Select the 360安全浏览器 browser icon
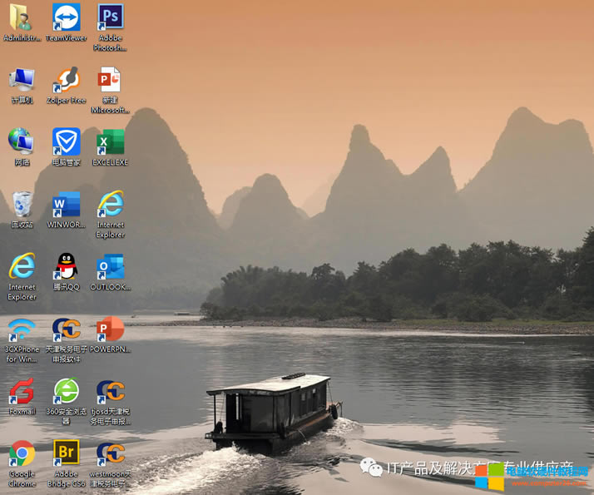 click(66, 391)
